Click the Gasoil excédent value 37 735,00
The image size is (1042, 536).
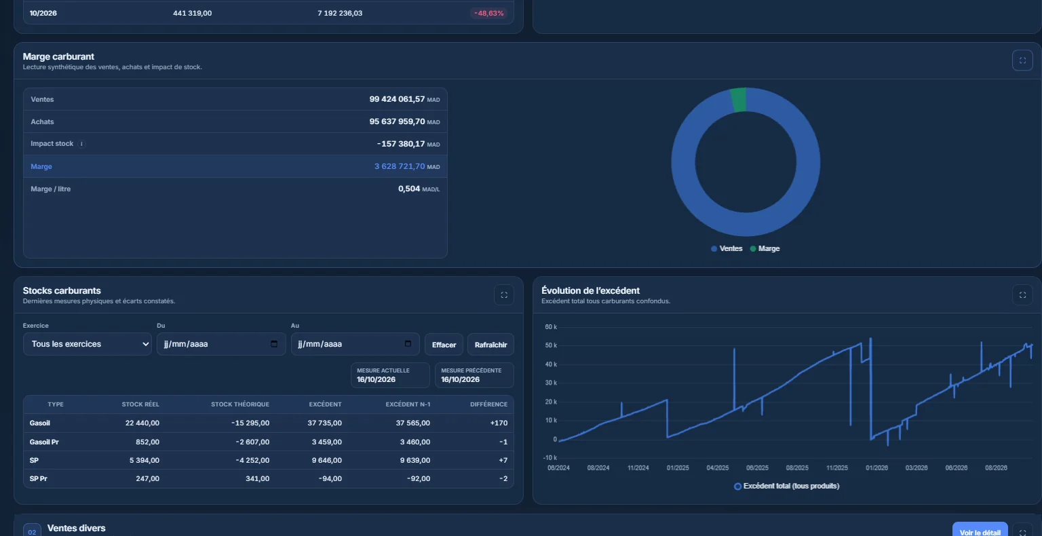click(324, 423)
